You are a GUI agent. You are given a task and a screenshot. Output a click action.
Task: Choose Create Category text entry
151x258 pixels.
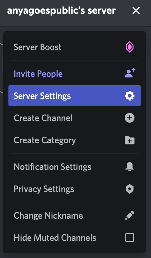coord(45,140)
